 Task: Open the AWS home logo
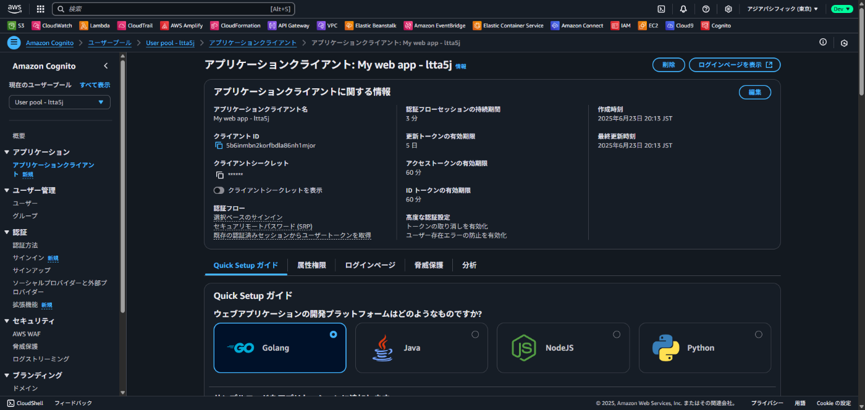[x=15, y=9]
